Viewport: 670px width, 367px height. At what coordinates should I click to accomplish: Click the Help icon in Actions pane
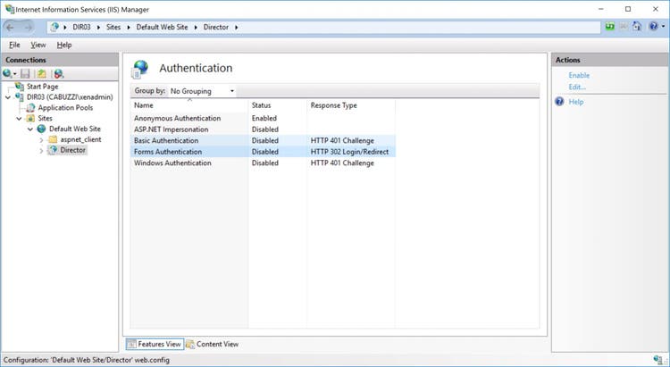[x=559, y=101]
